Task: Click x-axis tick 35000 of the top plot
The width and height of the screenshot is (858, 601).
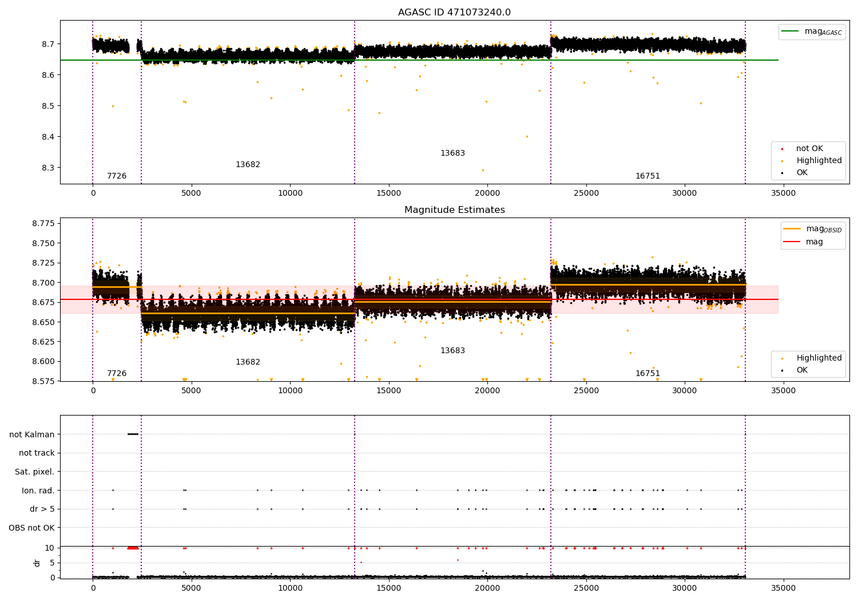Action: (x=783, y=193)
